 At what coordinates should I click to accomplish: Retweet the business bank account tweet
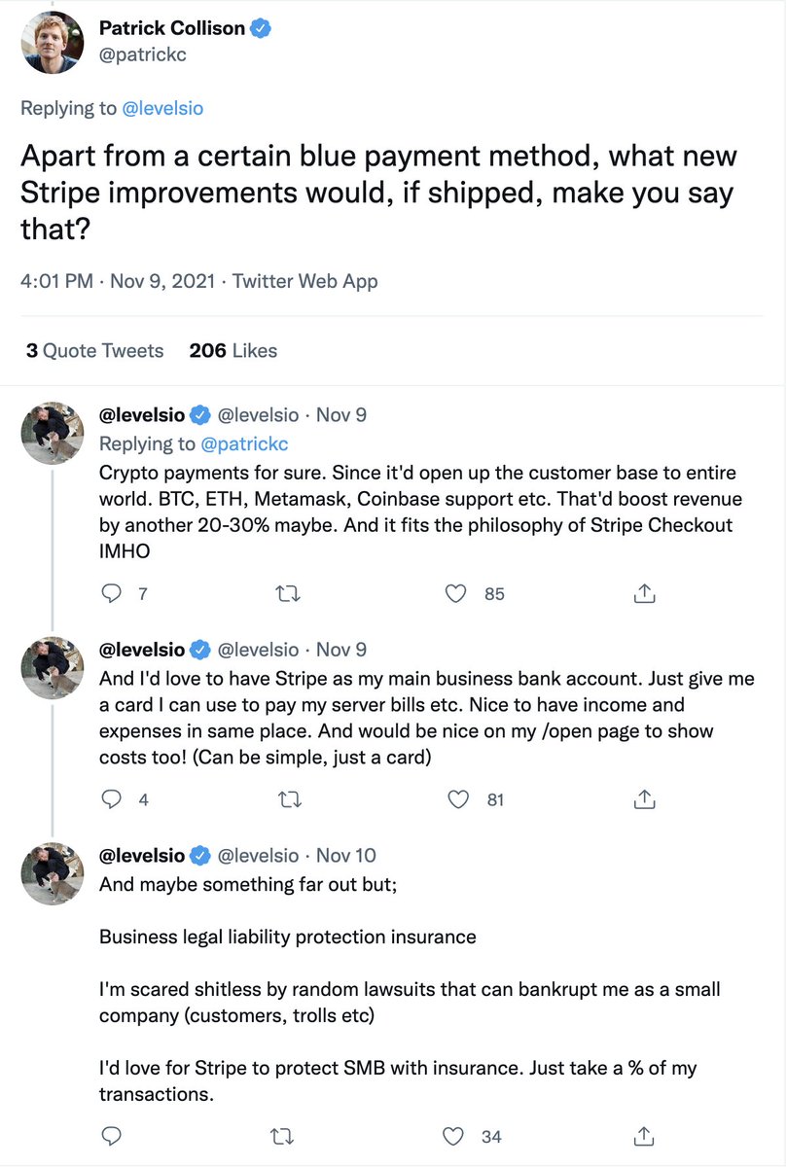[x=288, y=799]
